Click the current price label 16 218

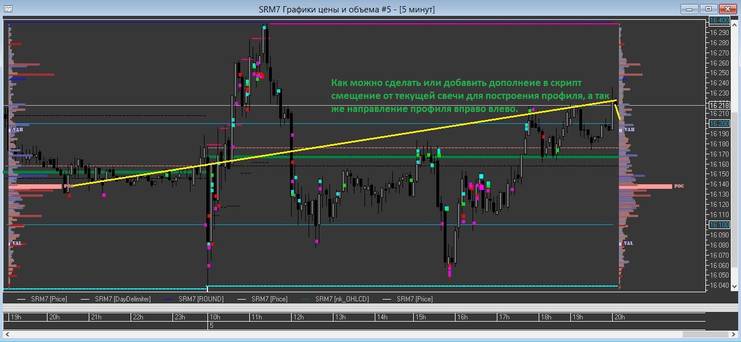(x=720, y=106)
